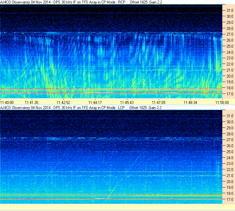Click the 19.0 frequency label in RCP panel
Viewport: 235px width, 211px height.
pos(230,82)
